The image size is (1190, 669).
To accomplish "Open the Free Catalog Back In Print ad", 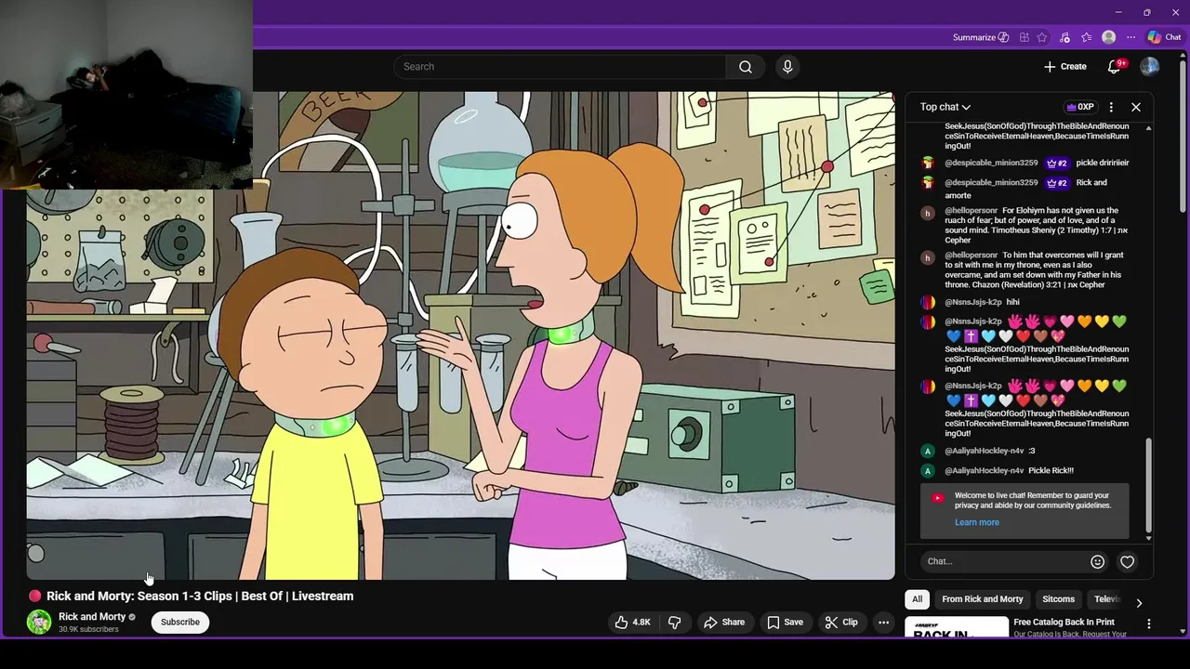I will 1064,623.
